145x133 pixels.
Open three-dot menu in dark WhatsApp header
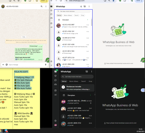click(x=92, y=72)
